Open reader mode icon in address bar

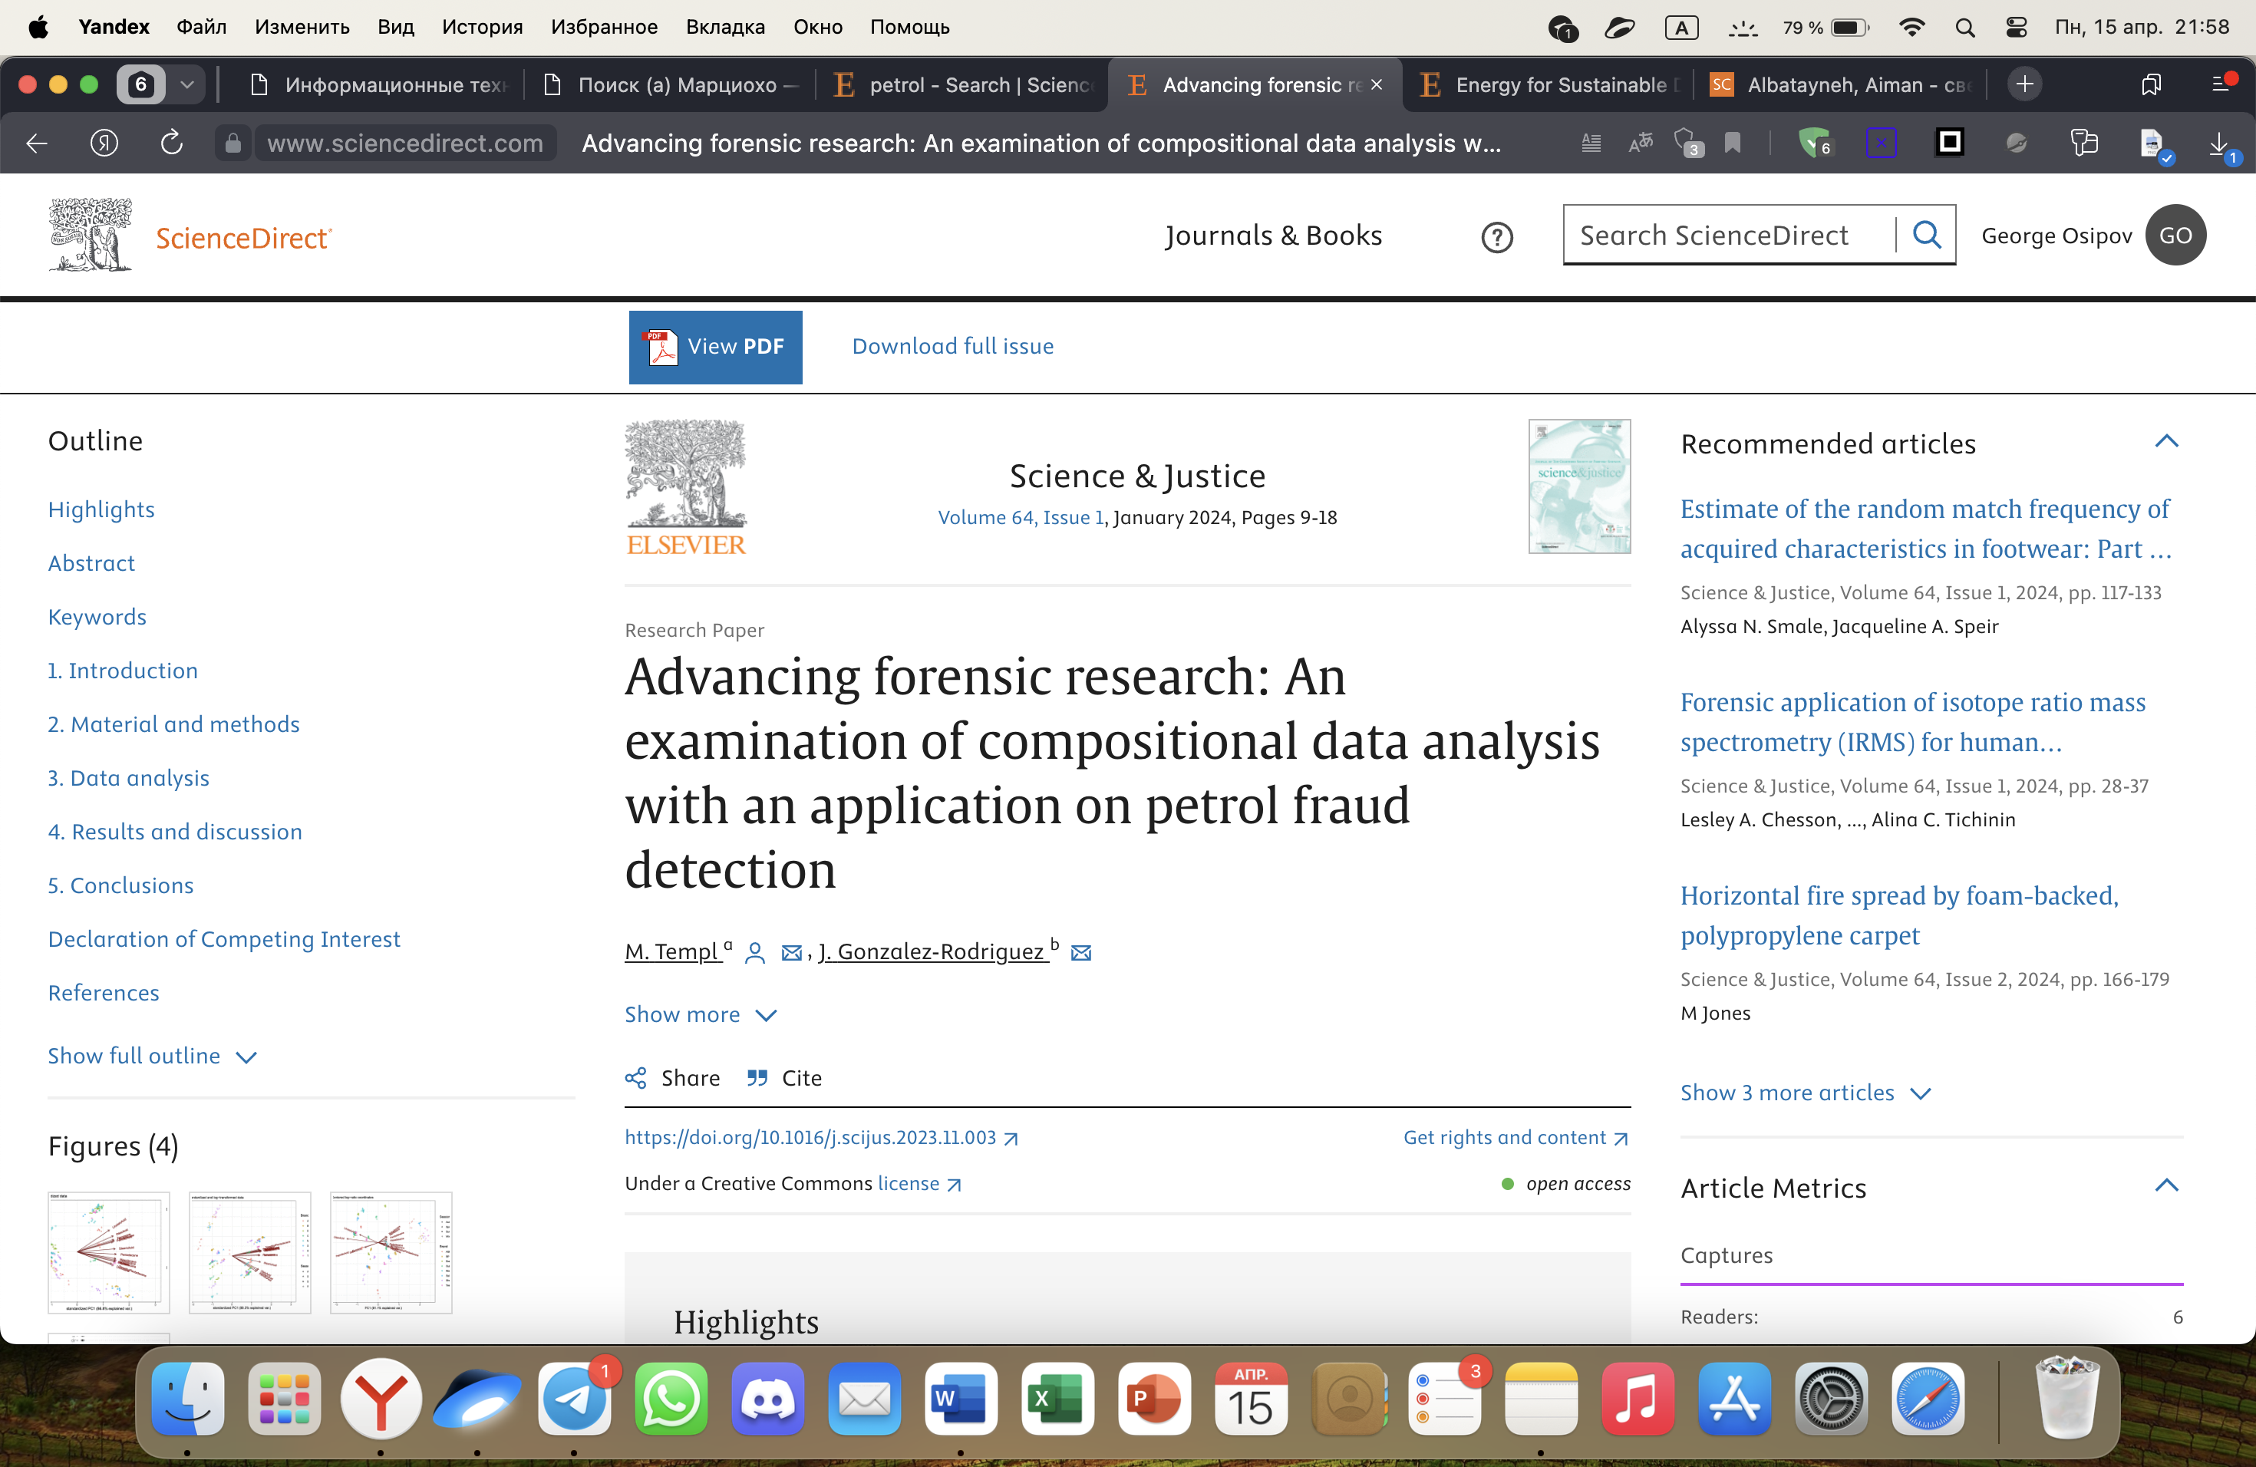[1591, 143]
